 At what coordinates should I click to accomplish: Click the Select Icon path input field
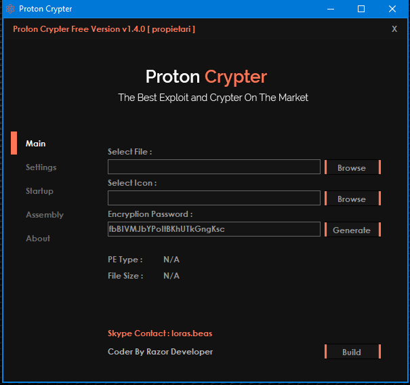coord(214,198)
